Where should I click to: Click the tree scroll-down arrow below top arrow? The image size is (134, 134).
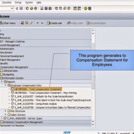(x=93, y=34)
